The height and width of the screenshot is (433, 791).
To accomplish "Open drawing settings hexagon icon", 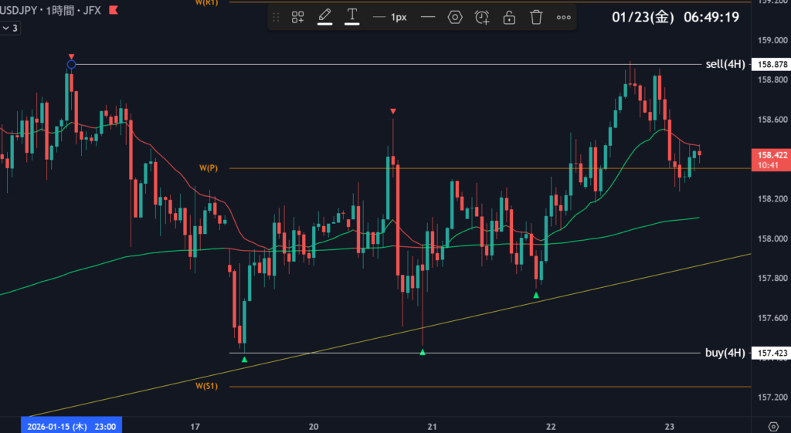I will point(455,17).
